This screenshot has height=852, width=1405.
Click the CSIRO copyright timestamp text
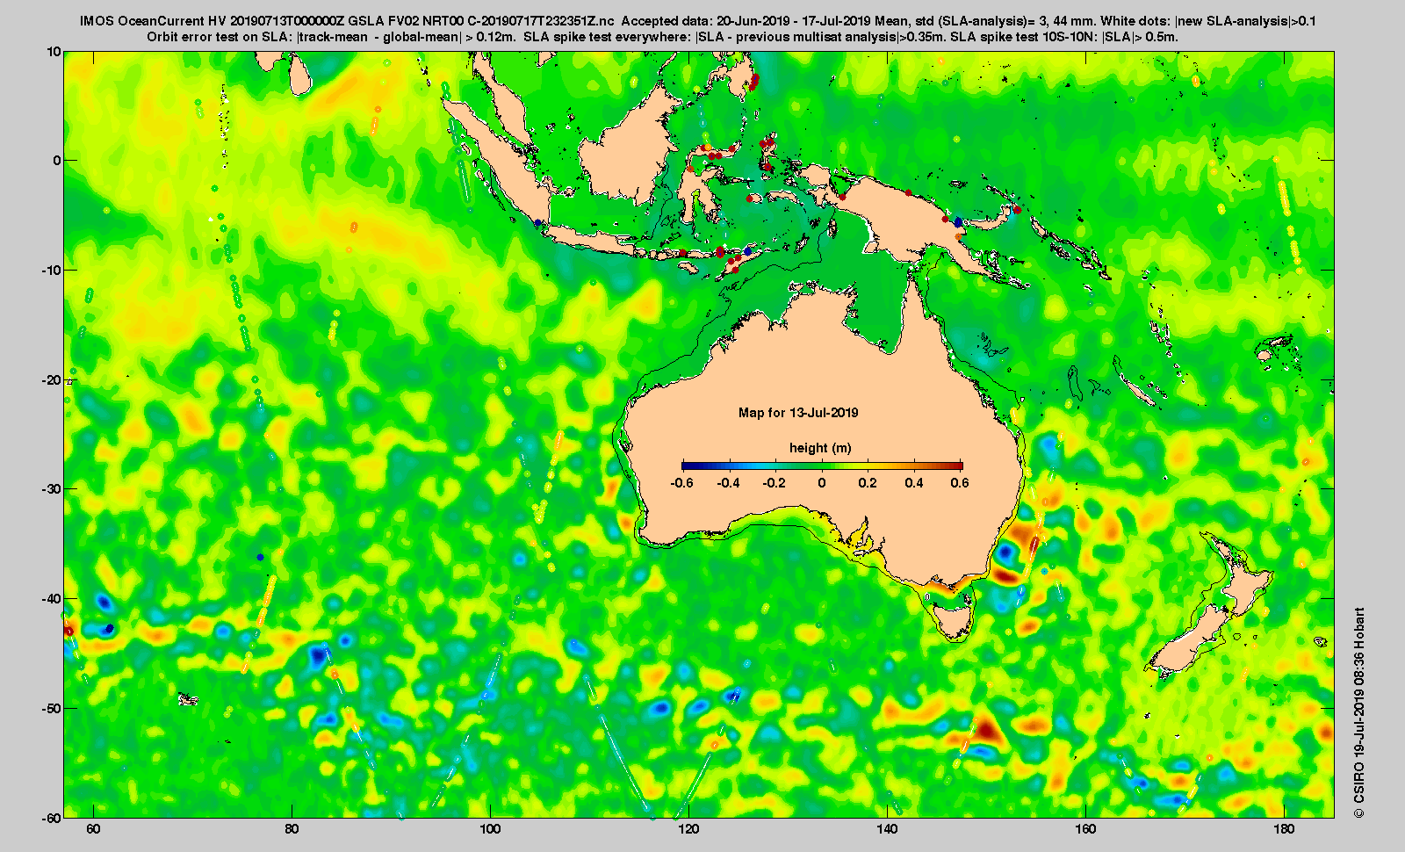(1359, 712)
